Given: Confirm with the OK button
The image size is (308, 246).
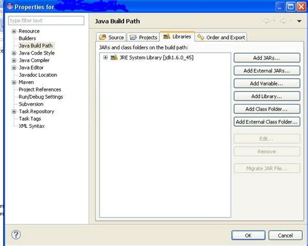Looking at the screenshot, I should point(248,236).
